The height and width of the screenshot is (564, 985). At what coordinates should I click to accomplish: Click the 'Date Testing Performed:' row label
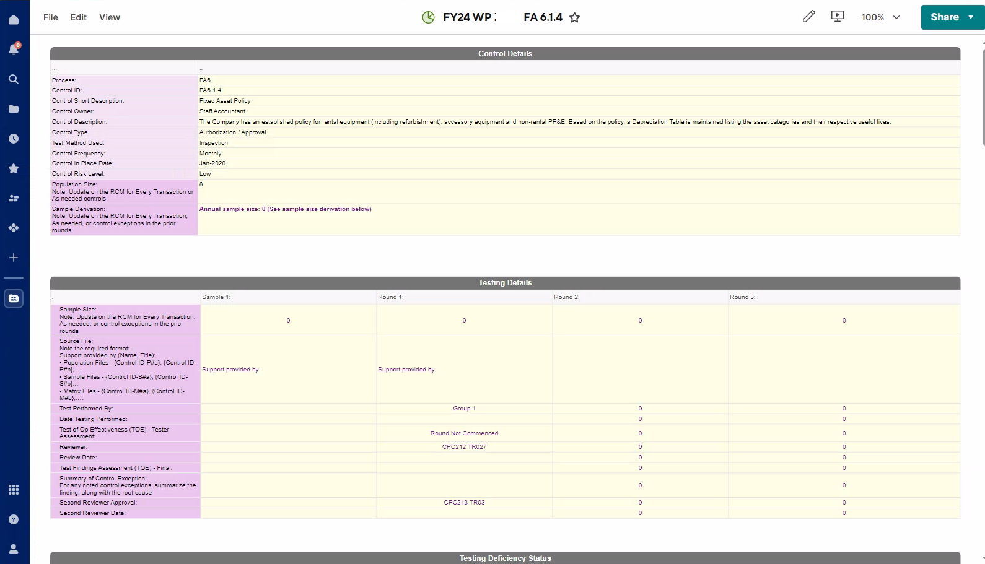point(93,419)
